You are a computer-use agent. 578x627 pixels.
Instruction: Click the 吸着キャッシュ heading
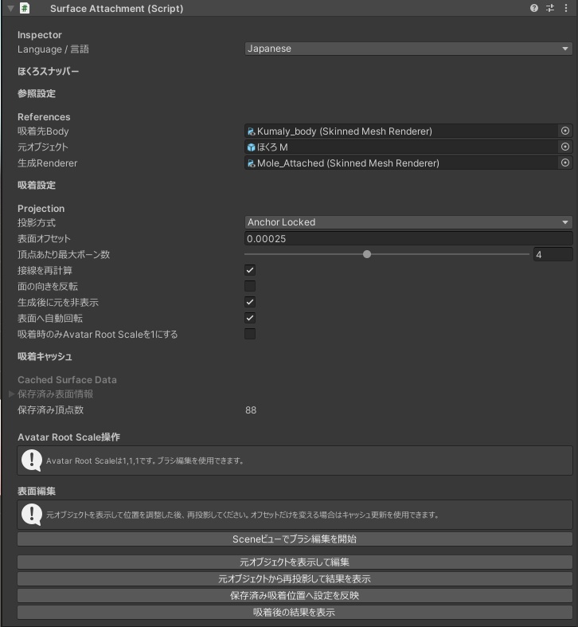coord(45,357)
